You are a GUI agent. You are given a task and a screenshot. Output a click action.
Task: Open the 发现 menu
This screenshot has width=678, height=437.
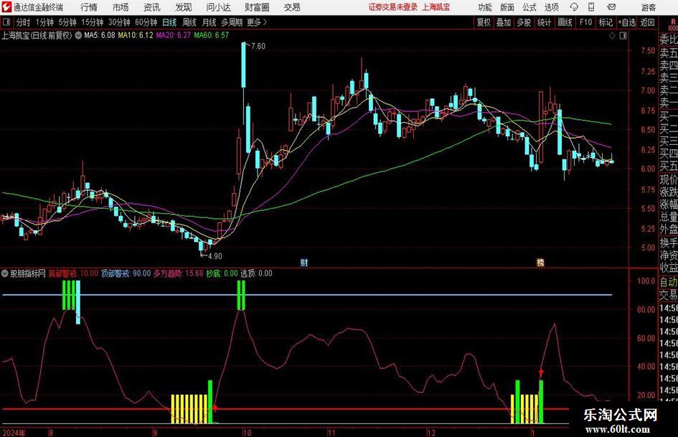184,7
